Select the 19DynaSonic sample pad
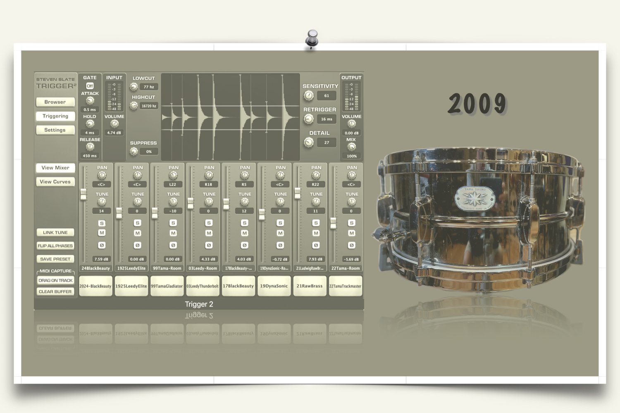Viewport: 620px width, 413px height. point(274,286)
